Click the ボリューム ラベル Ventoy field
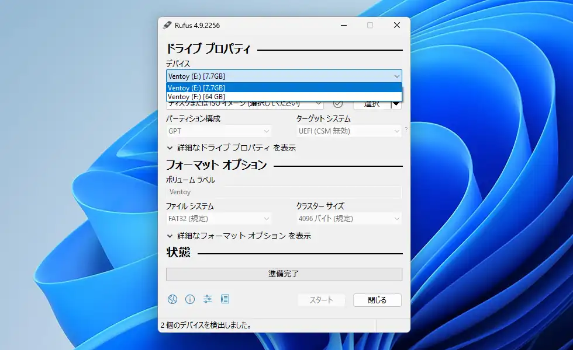This screenshot has height=350, width=573. click(x=284, y=192)
